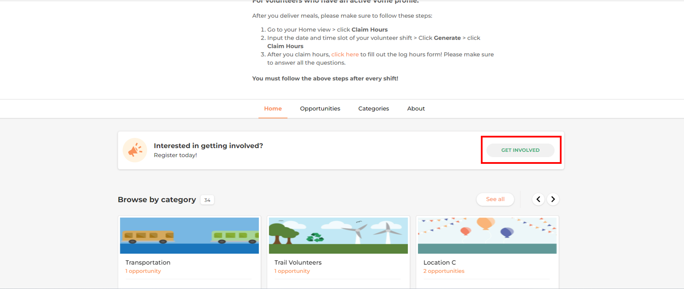Click the megaphone announcement icon
The width and height of the screenshot is (684, 289).
(x=135, y=150)
